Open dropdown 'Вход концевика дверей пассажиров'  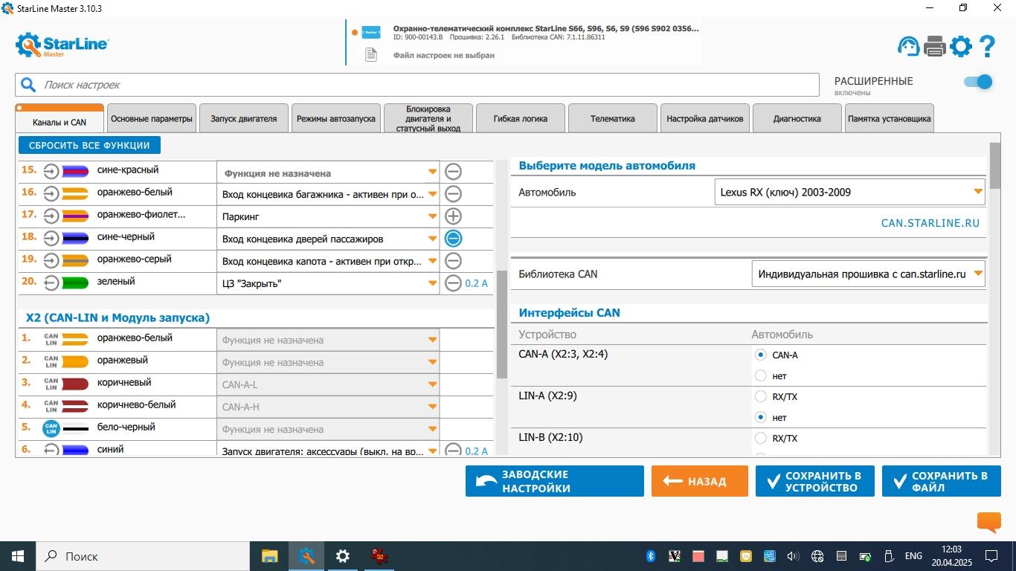(x=328, y=239)
